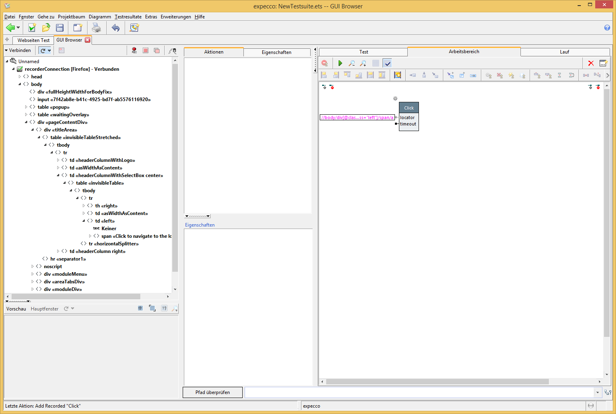Toggle recorderConnection checkbox icon in tree
The height and width of the screenshot is (414, 616).
point(20,69)
